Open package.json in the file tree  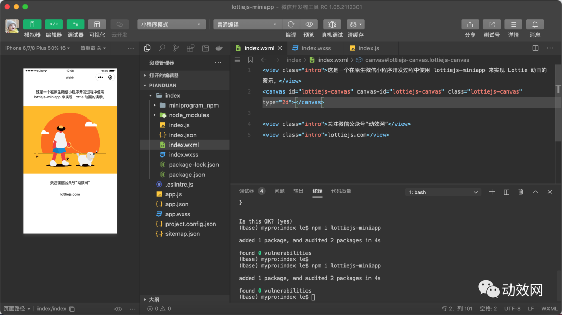click(x=185, y=175)
